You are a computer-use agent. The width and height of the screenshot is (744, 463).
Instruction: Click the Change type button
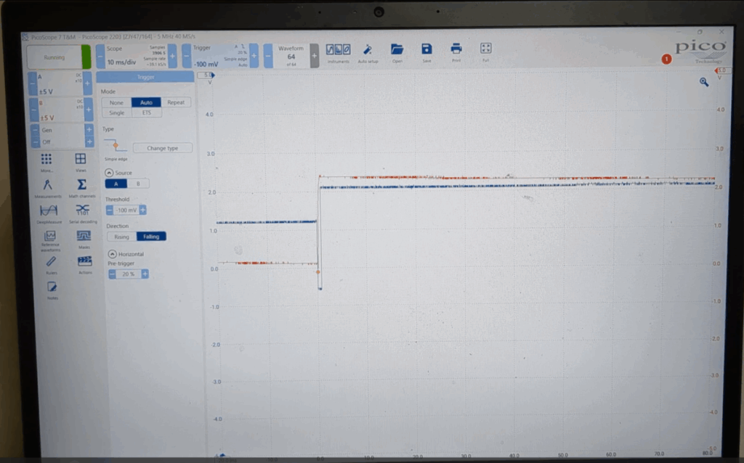[x=163, y=148]
